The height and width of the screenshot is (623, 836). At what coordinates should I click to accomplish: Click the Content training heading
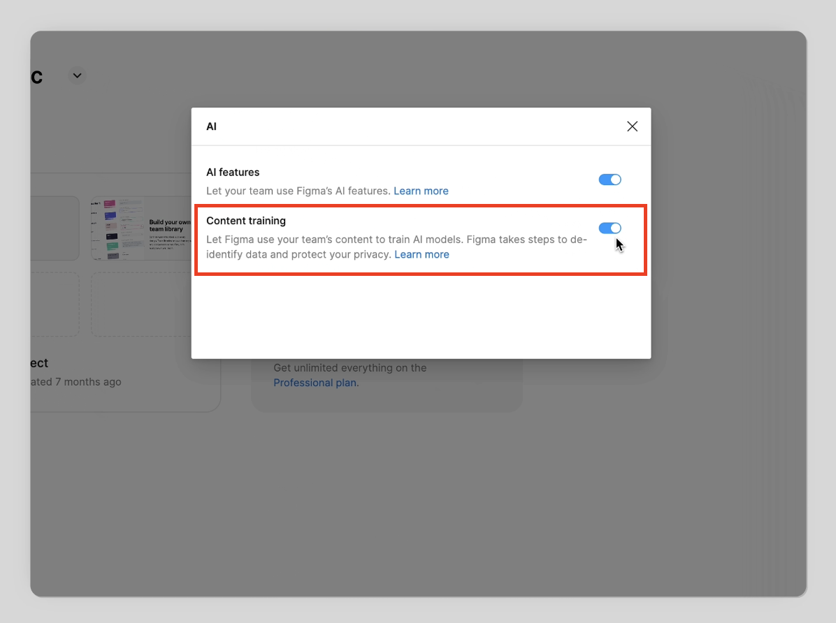tap(246, 221)
